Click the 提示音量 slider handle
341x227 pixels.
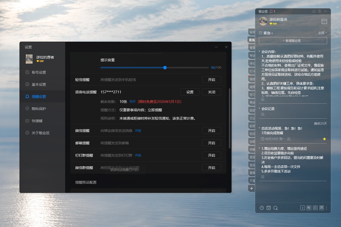click(165, 68)
